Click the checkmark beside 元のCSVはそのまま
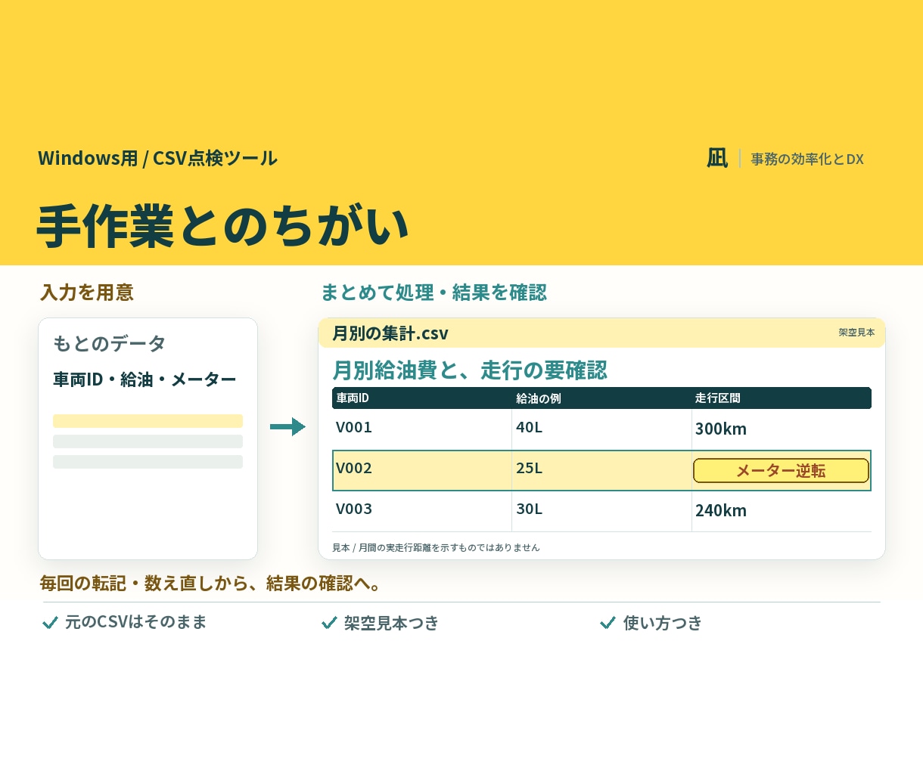 [51, 623]
